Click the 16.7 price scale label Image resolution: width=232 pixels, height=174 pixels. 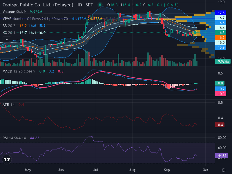coord(221,18)
